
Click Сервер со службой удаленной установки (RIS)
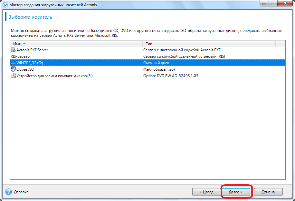point(184,56)
